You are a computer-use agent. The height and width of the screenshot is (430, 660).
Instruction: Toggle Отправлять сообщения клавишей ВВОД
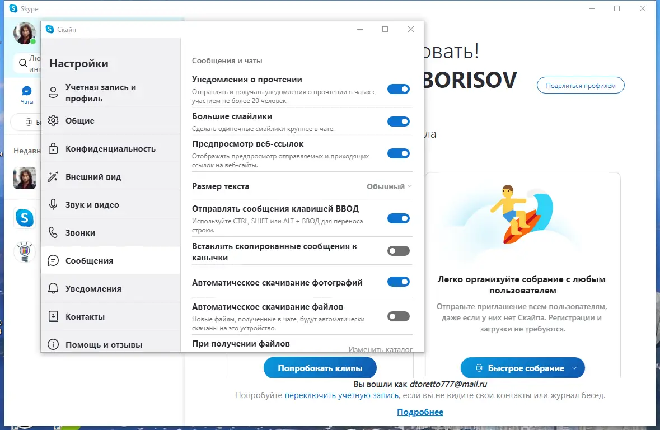pos(398,218)
